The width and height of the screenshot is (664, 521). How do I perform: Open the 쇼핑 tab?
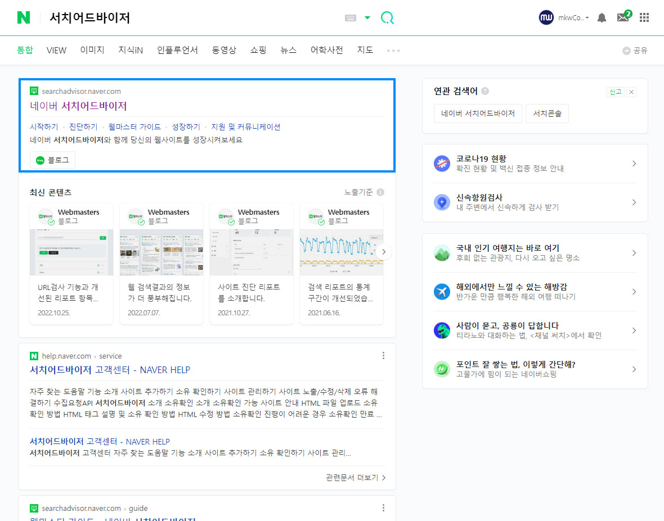(258, 50)
